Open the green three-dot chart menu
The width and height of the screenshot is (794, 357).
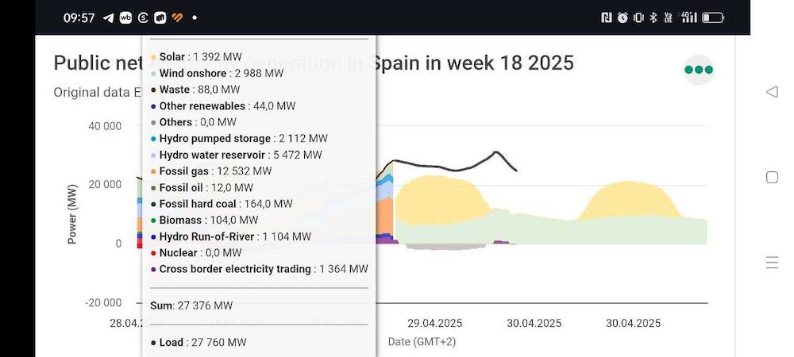click(699, 70)
